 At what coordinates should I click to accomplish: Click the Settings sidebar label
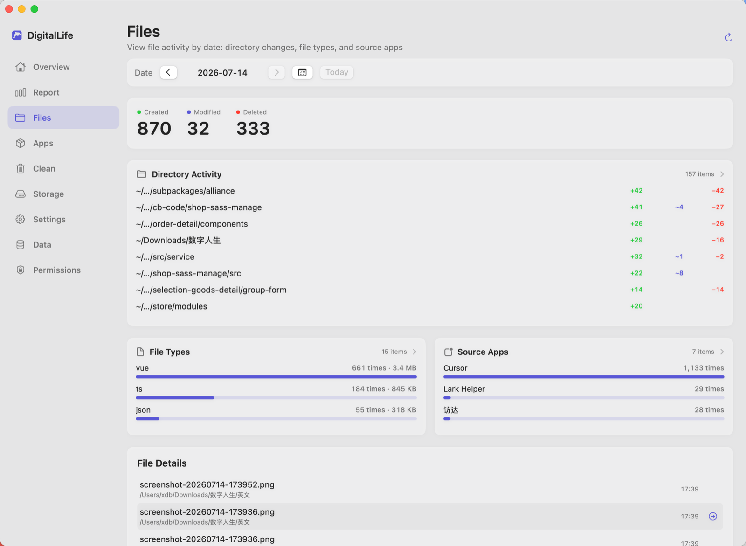pyautogui.click(x=49, y=220)
